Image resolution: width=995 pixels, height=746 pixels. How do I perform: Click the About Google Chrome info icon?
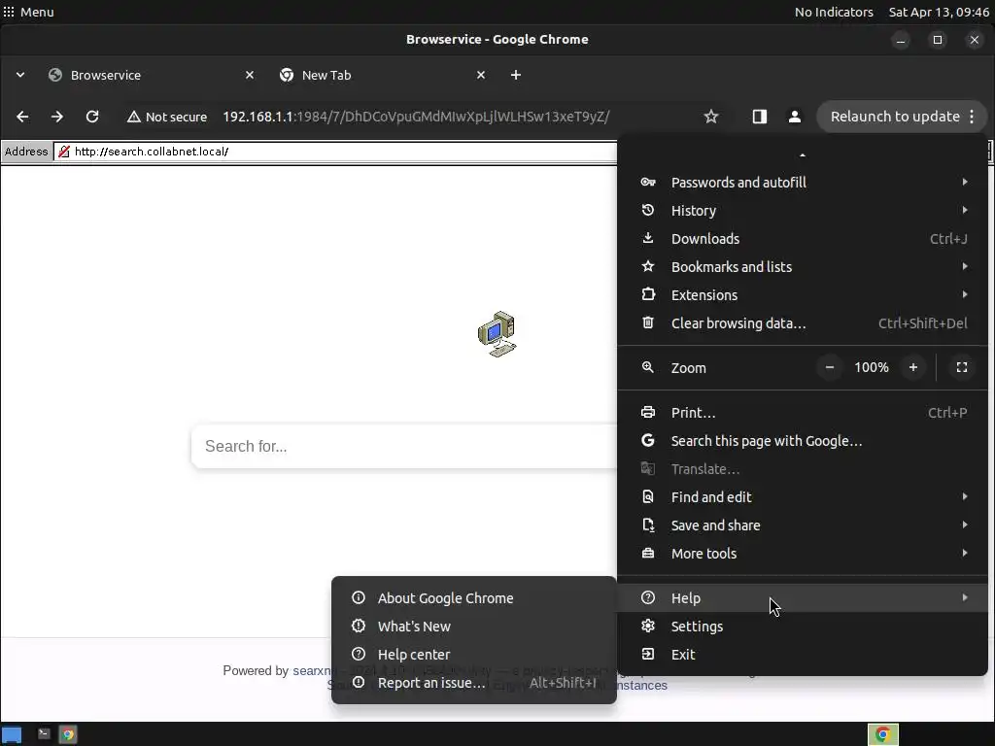[359, 597]
